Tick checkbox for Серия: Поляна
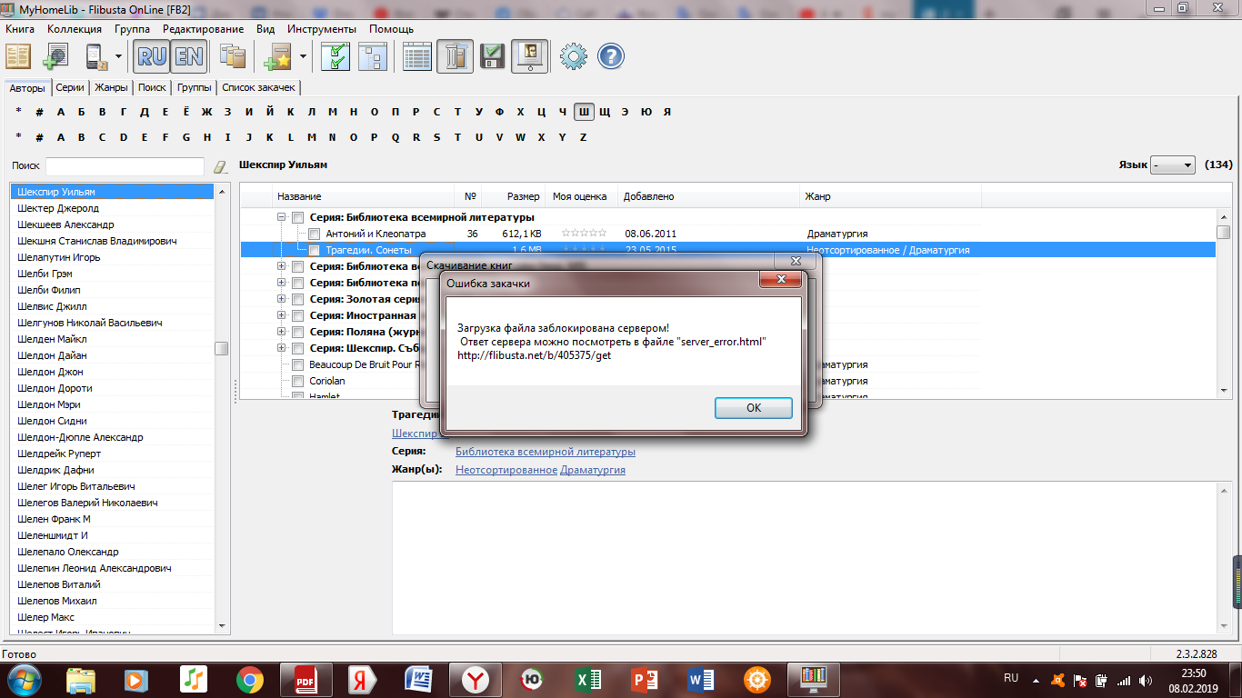This screenshot has height=698, width=1242. click(297, 332)
